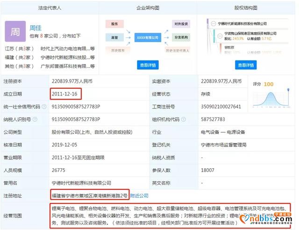This screenshot has width=299, height=230.
Task: Click the 企业架构图 header
Action: [148, 8]
